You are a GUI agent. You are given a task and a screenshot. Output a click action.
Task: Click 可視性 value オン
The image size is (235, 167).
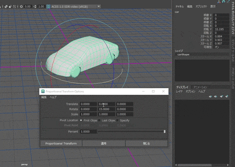click(x=221, y=47)
